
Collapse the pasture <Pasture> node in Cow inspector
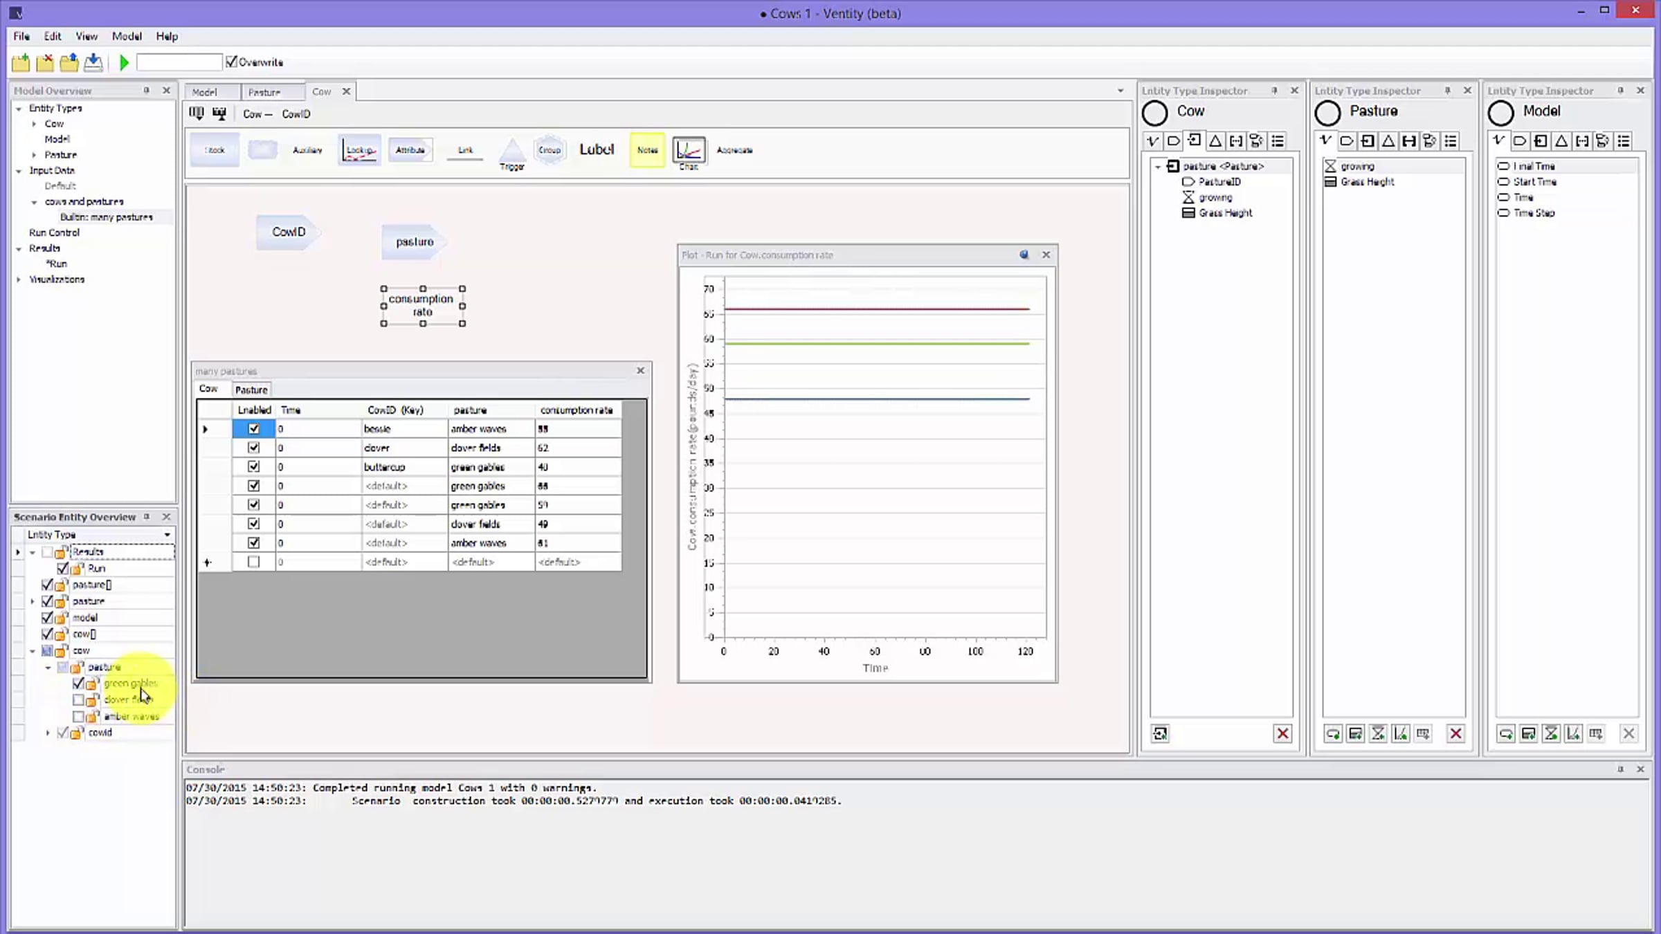pyautogui.click(x=1158, y=167)
